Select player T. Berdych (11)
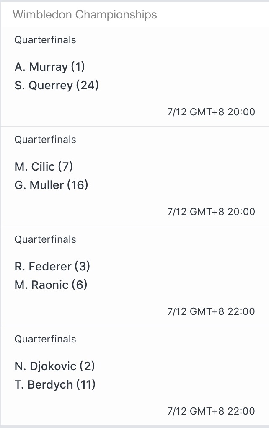269x428 pixels. coord(55,385)
